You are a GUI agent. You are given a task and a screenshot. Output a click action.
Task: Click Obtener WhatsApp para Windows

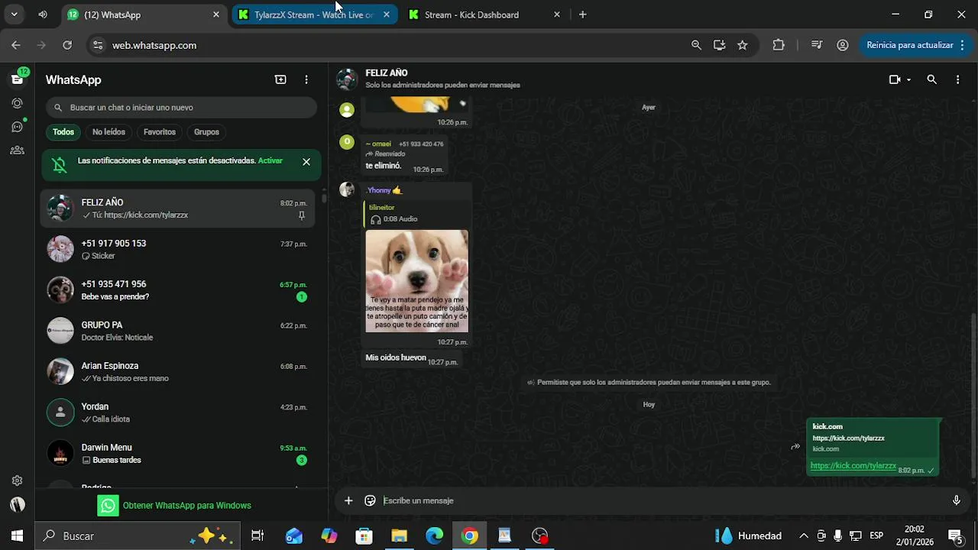click(174, 506)
